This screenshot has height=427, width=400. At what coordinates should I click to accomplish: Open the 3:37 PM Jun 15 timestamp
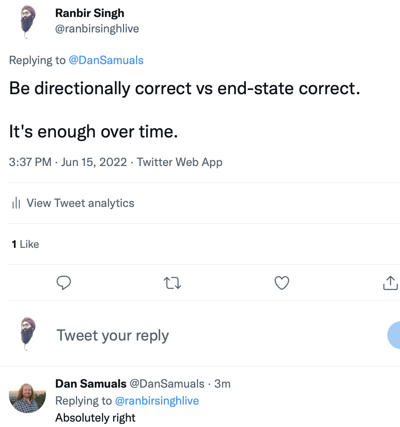click(68, 162)
